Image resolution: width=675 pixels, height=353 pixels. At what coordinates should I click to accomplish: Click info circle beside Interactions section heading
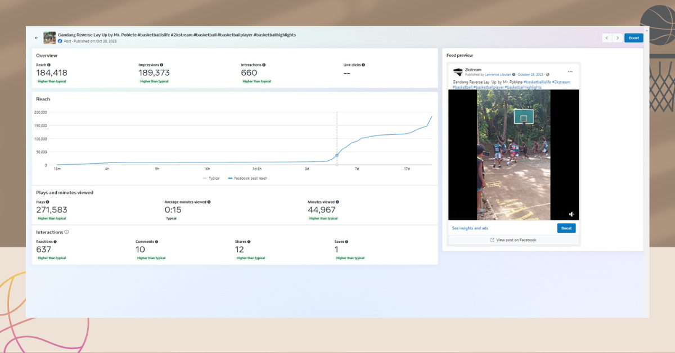click(x=66, y=232)
